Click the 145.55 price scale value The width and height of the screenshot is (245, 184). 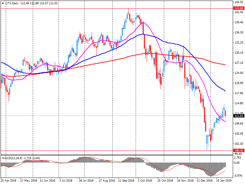(239, 2)
